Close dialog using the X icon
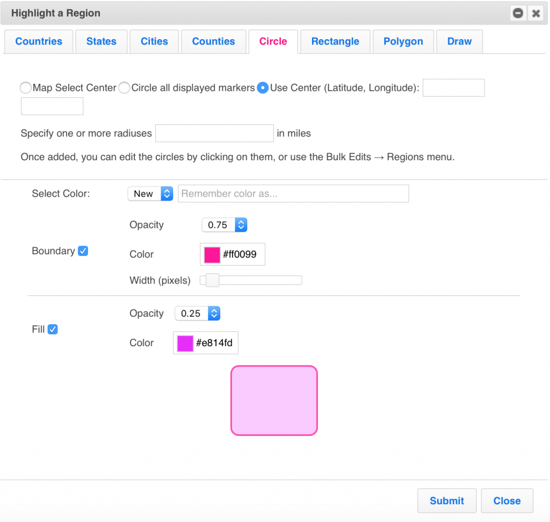 (535, 13)
